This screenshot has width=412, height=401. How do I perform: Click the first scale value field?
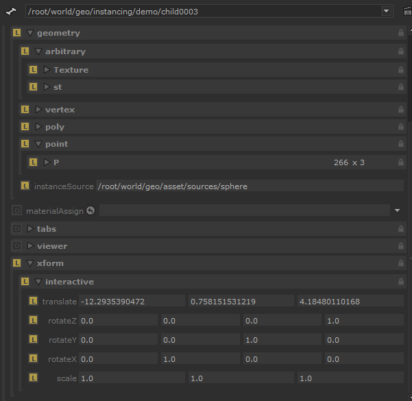tap(132, 378)
